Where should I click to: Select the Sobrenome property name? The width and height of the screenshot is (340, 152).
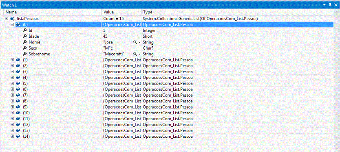[x=39, y=54]
